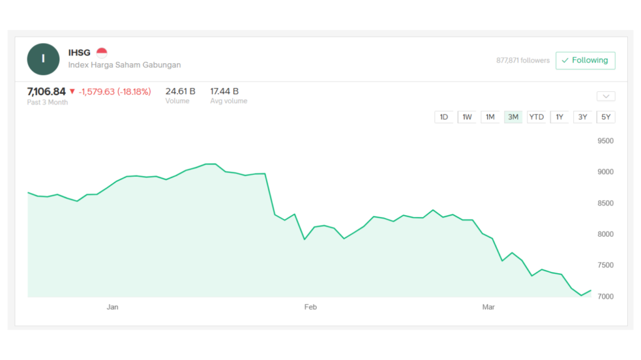Click the red down-triangle change indicator
This screenshot has width=641, height=360.
(x=72, y=92)
